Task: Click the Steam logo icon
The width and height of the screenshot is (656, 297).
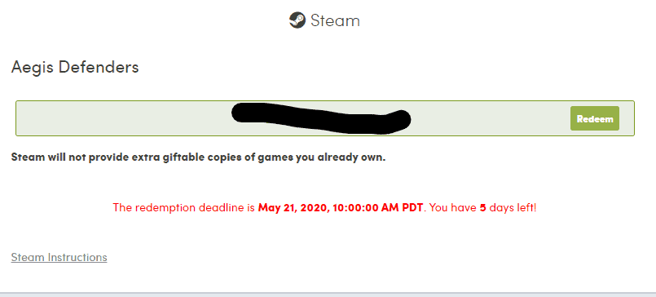Action: [x=297, y=20]
